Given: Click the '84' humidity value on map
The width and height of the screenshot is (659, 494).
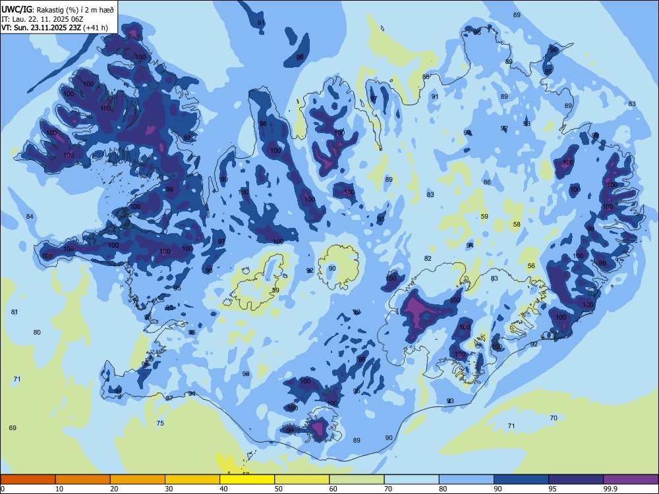Looking at the screenshot, I should click(x=30, y=216).
